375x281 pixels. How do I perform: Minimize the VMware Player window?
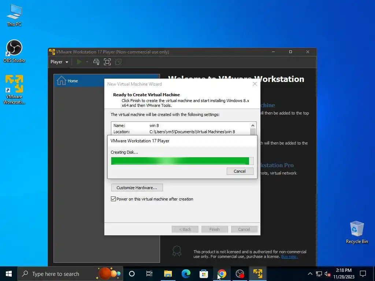(273, 52)
